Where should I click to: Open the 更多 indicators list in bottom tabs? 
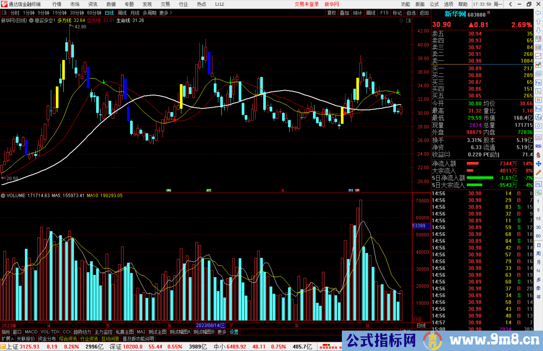pos(222,332)
